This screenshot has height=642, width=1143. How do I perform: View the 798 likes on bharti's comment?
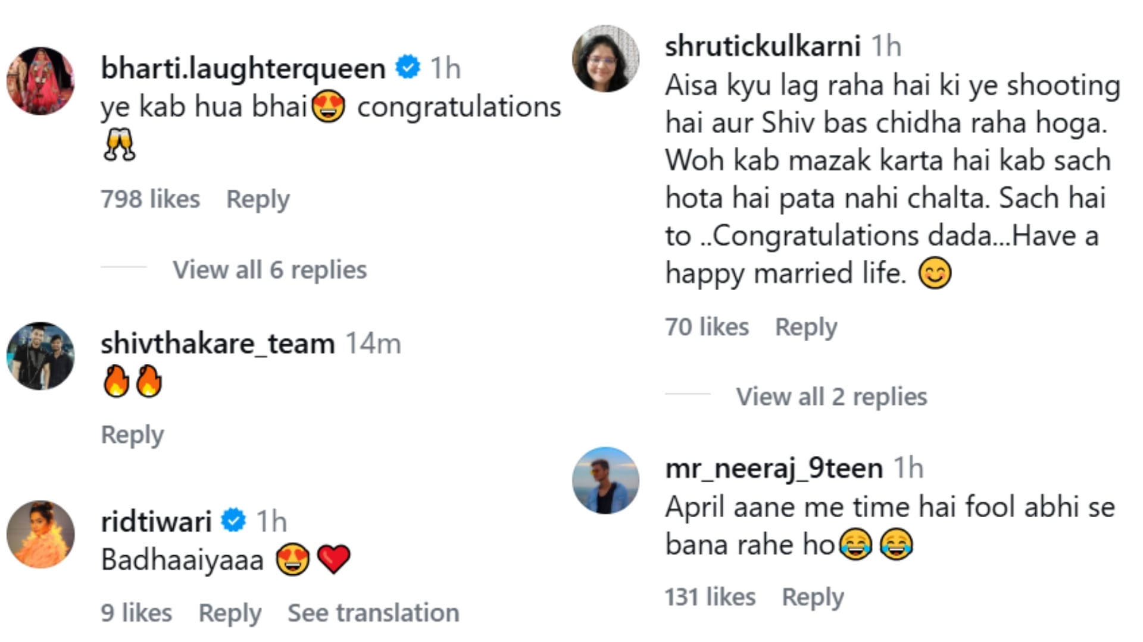tap(150, 199)
